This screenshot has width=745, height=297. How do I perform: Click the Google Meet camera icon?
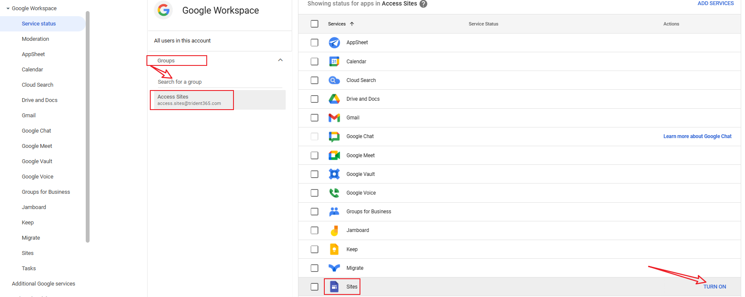334,156
